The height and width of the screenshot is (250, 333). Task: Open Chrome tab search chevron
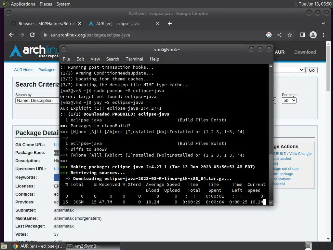click(323, 23)
